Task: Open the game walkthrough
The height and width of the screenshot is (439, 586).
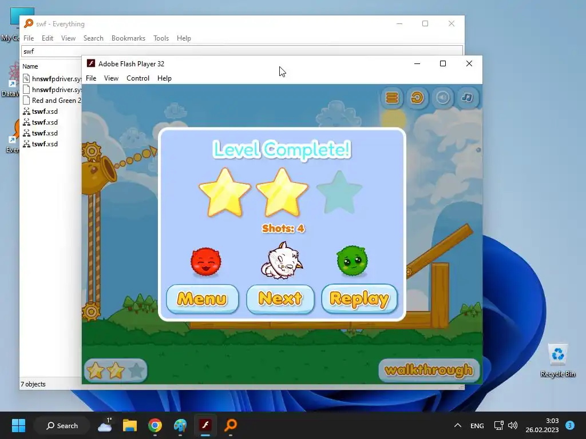Action: point(429,370)
